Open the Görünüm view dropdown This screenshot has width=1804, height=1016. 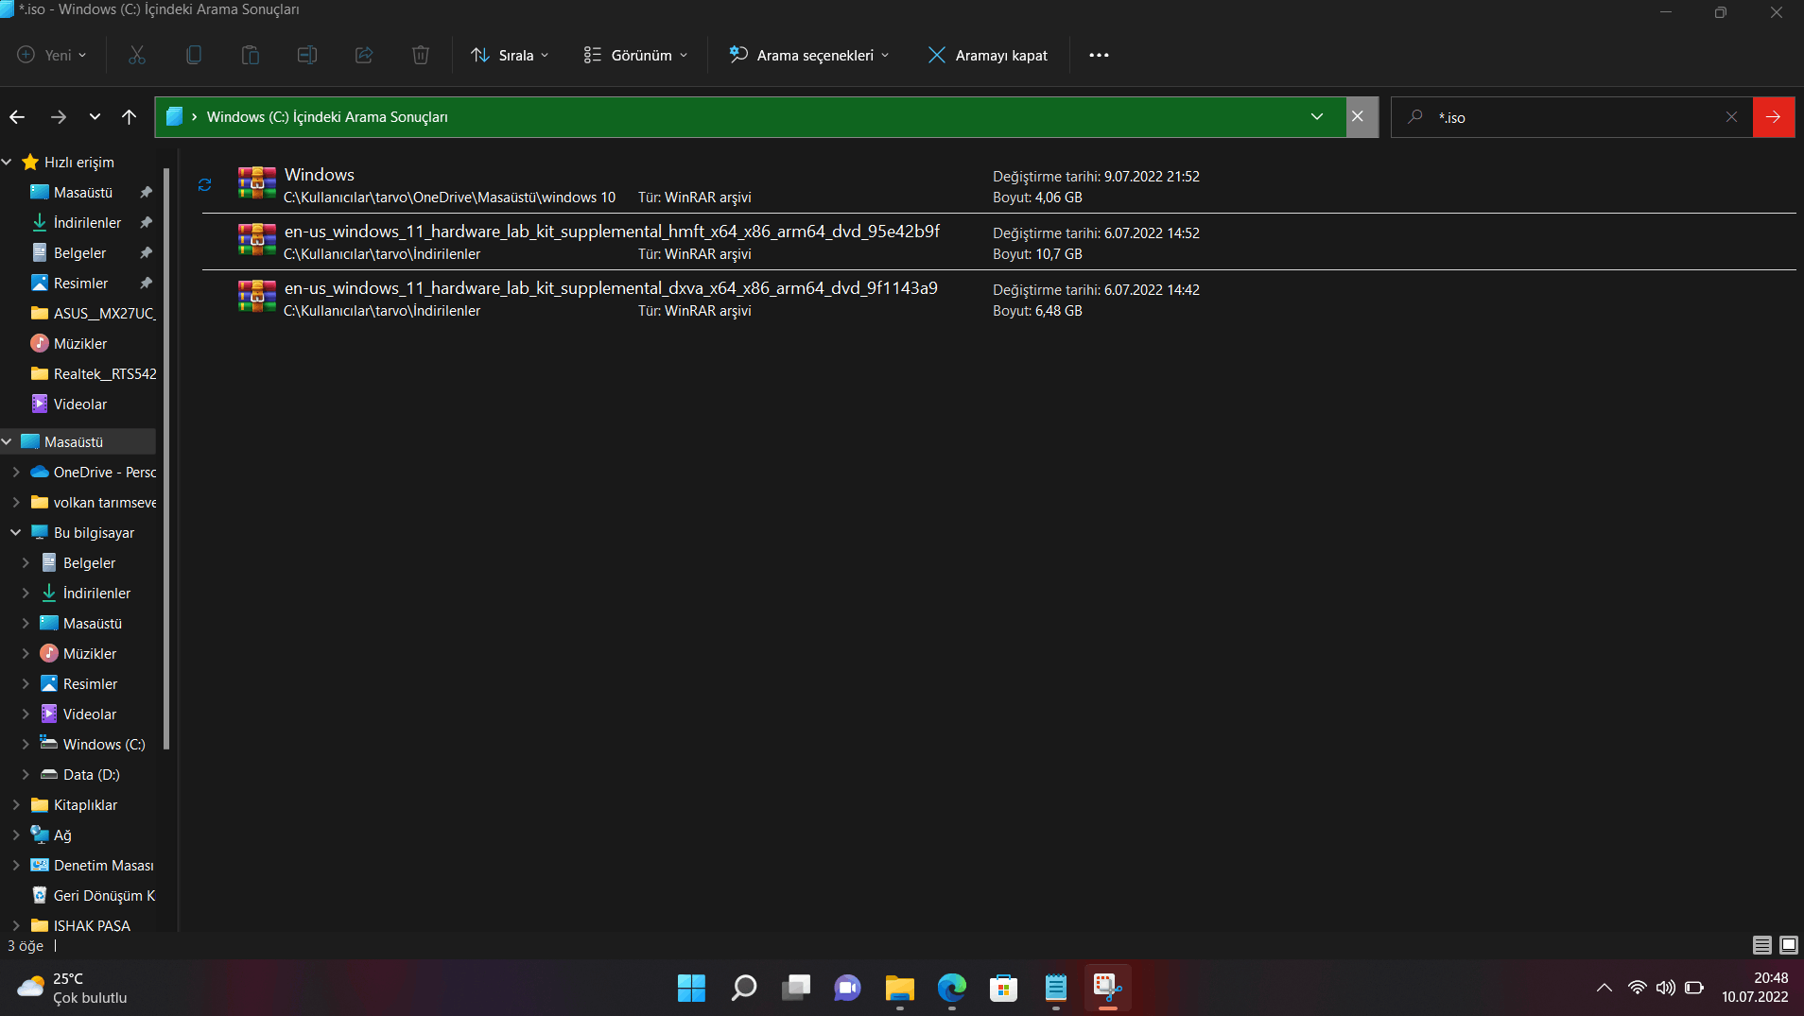635,55
